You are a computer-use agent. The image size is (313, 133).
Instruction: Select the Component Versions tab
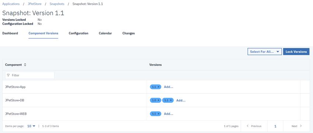pos(43,33)
